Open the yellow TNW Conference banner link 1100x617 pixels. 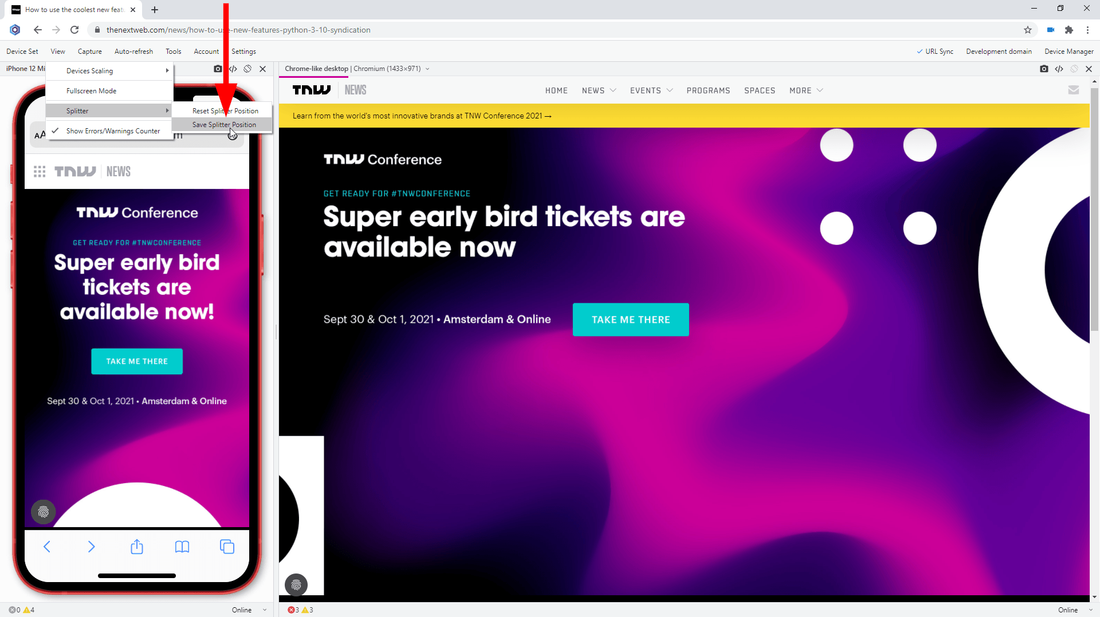point(422,116)
